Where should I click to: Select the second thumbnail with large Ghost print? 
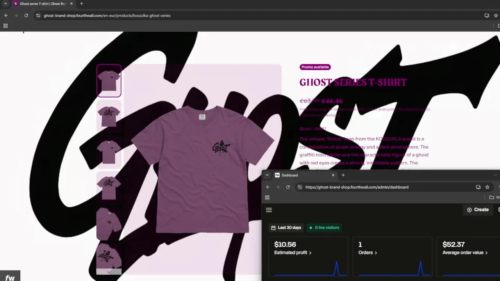109,116
